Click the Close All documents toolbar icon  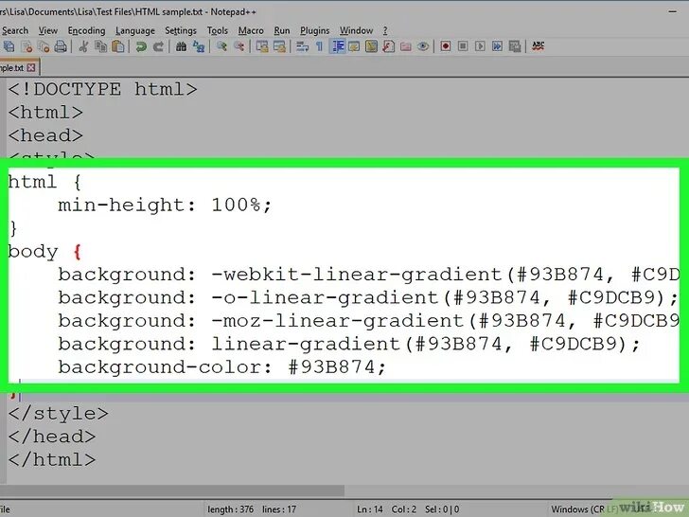tap(44, 46)
